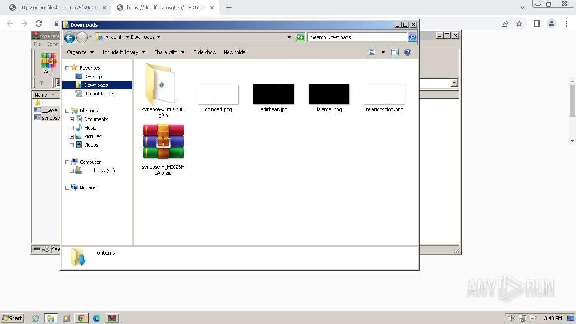Viewport: 576px width, 324px height.
Task: Open the Music library
Action: 90,128
